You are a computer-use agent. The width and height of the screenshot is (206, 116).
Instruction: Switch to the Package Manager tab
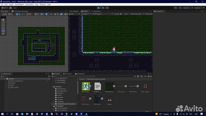tap(20, 11)
